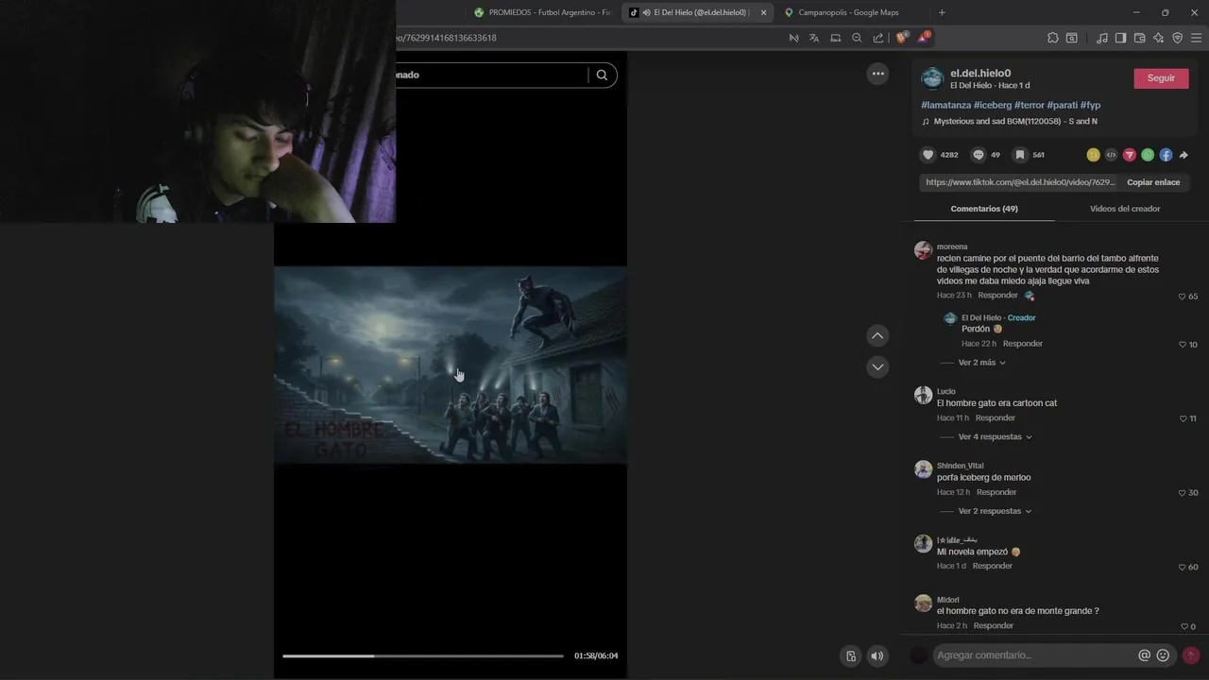Click the El Hombre Gato video frame

tap(451, 365)
